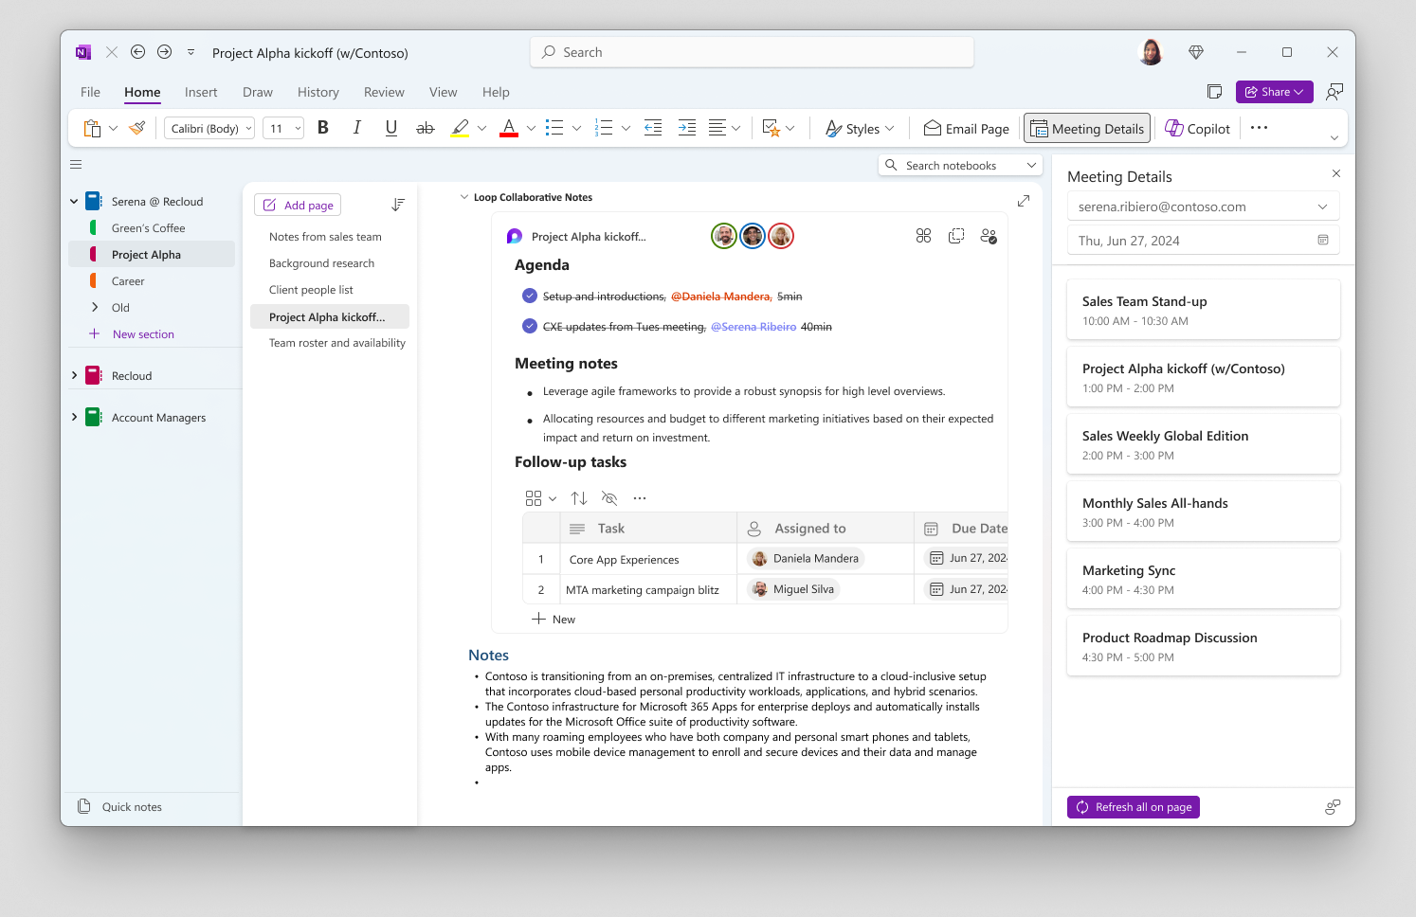The width and height of the screenshot is (1416, 917).
Task: Open the File menu
Action: coord(91,92)
